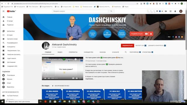
Task: Click the search magnifier button
Action: [x=111, y=11]
